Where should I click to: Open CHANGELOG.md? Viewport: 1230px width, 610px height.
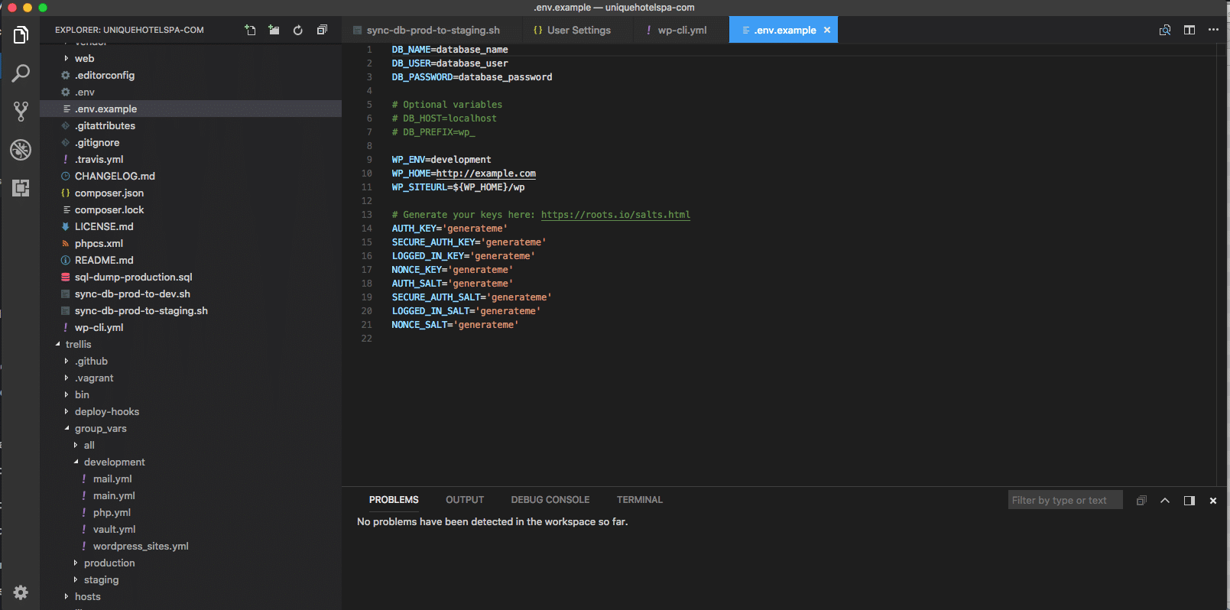pos(191,176)
